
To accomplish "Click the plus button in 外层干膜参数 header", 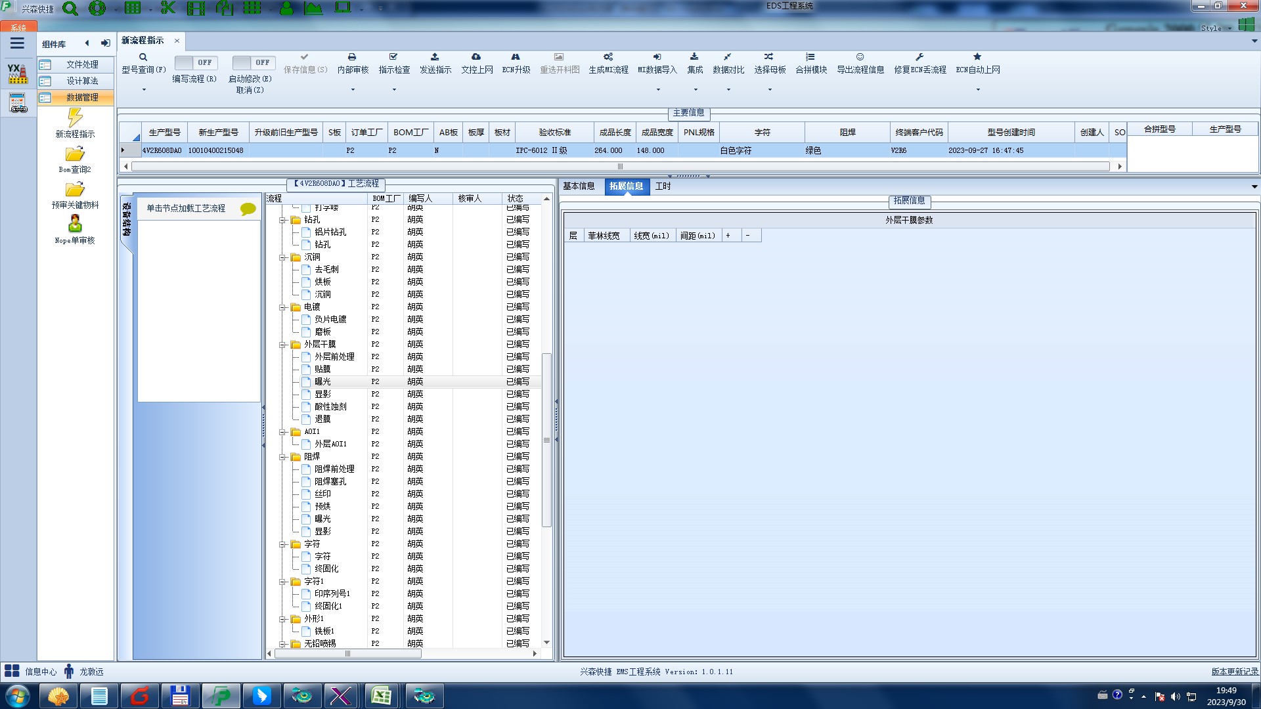I will click(728, 236).
